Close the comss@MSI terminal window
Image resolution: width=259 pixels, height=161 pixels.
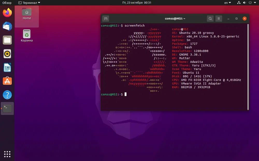[x=245, y=19]
